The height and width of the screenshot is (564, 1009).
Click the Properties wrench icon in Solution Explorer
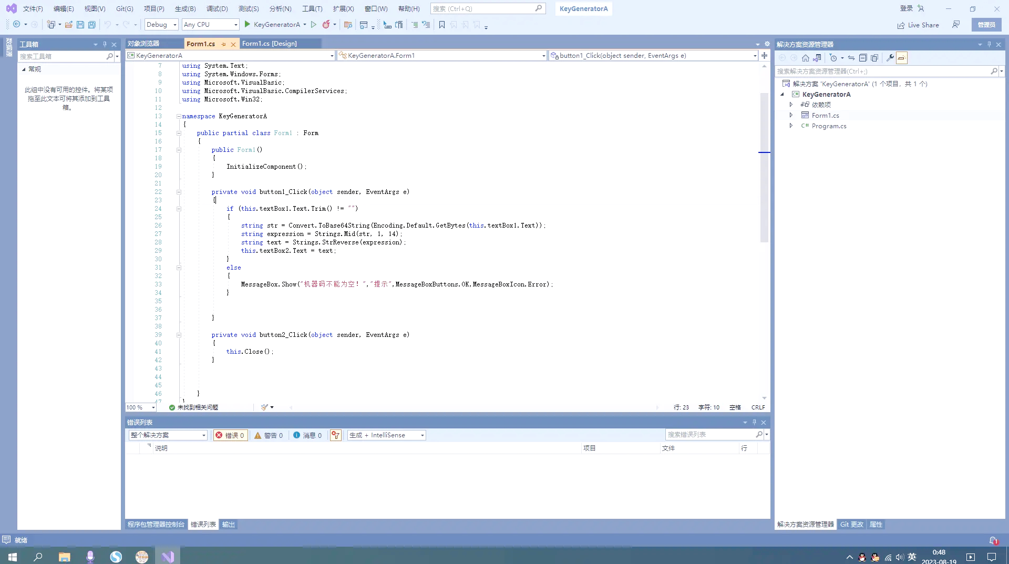pyautogui.click(x=890, y=58)
